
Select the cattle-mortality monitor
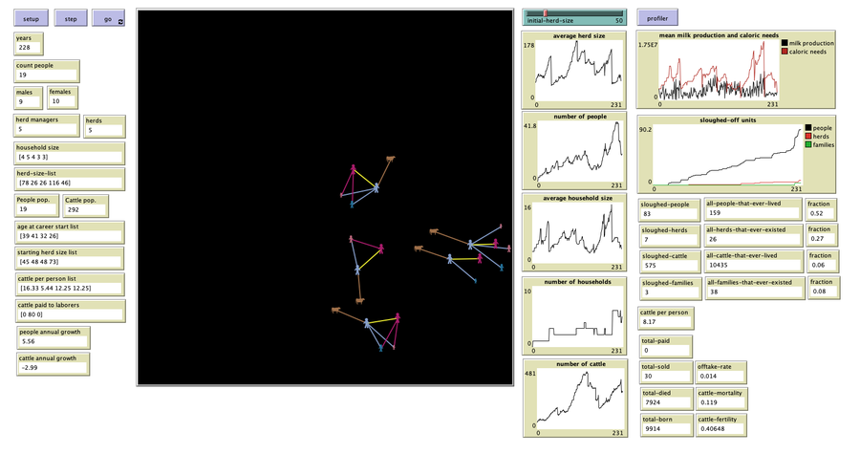pos(721,399)
